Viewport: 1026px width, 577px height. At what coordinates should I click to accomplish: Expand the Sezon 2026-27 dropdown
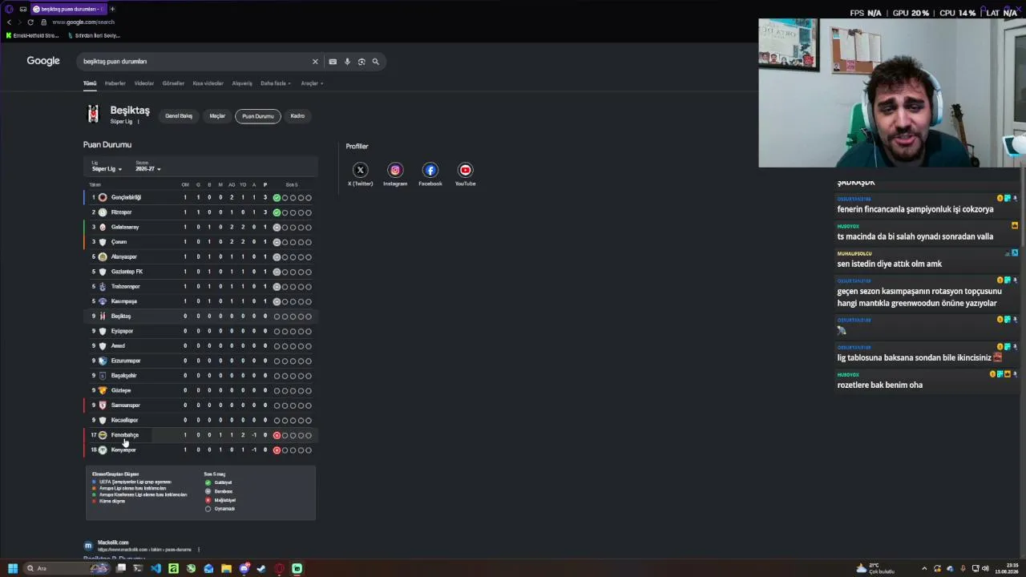pyautogui.click(x=148, y=167)
